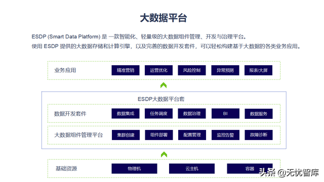Click the 精准营销 box
The width and height of the screenshot is (324, 182).
(126, 70)
